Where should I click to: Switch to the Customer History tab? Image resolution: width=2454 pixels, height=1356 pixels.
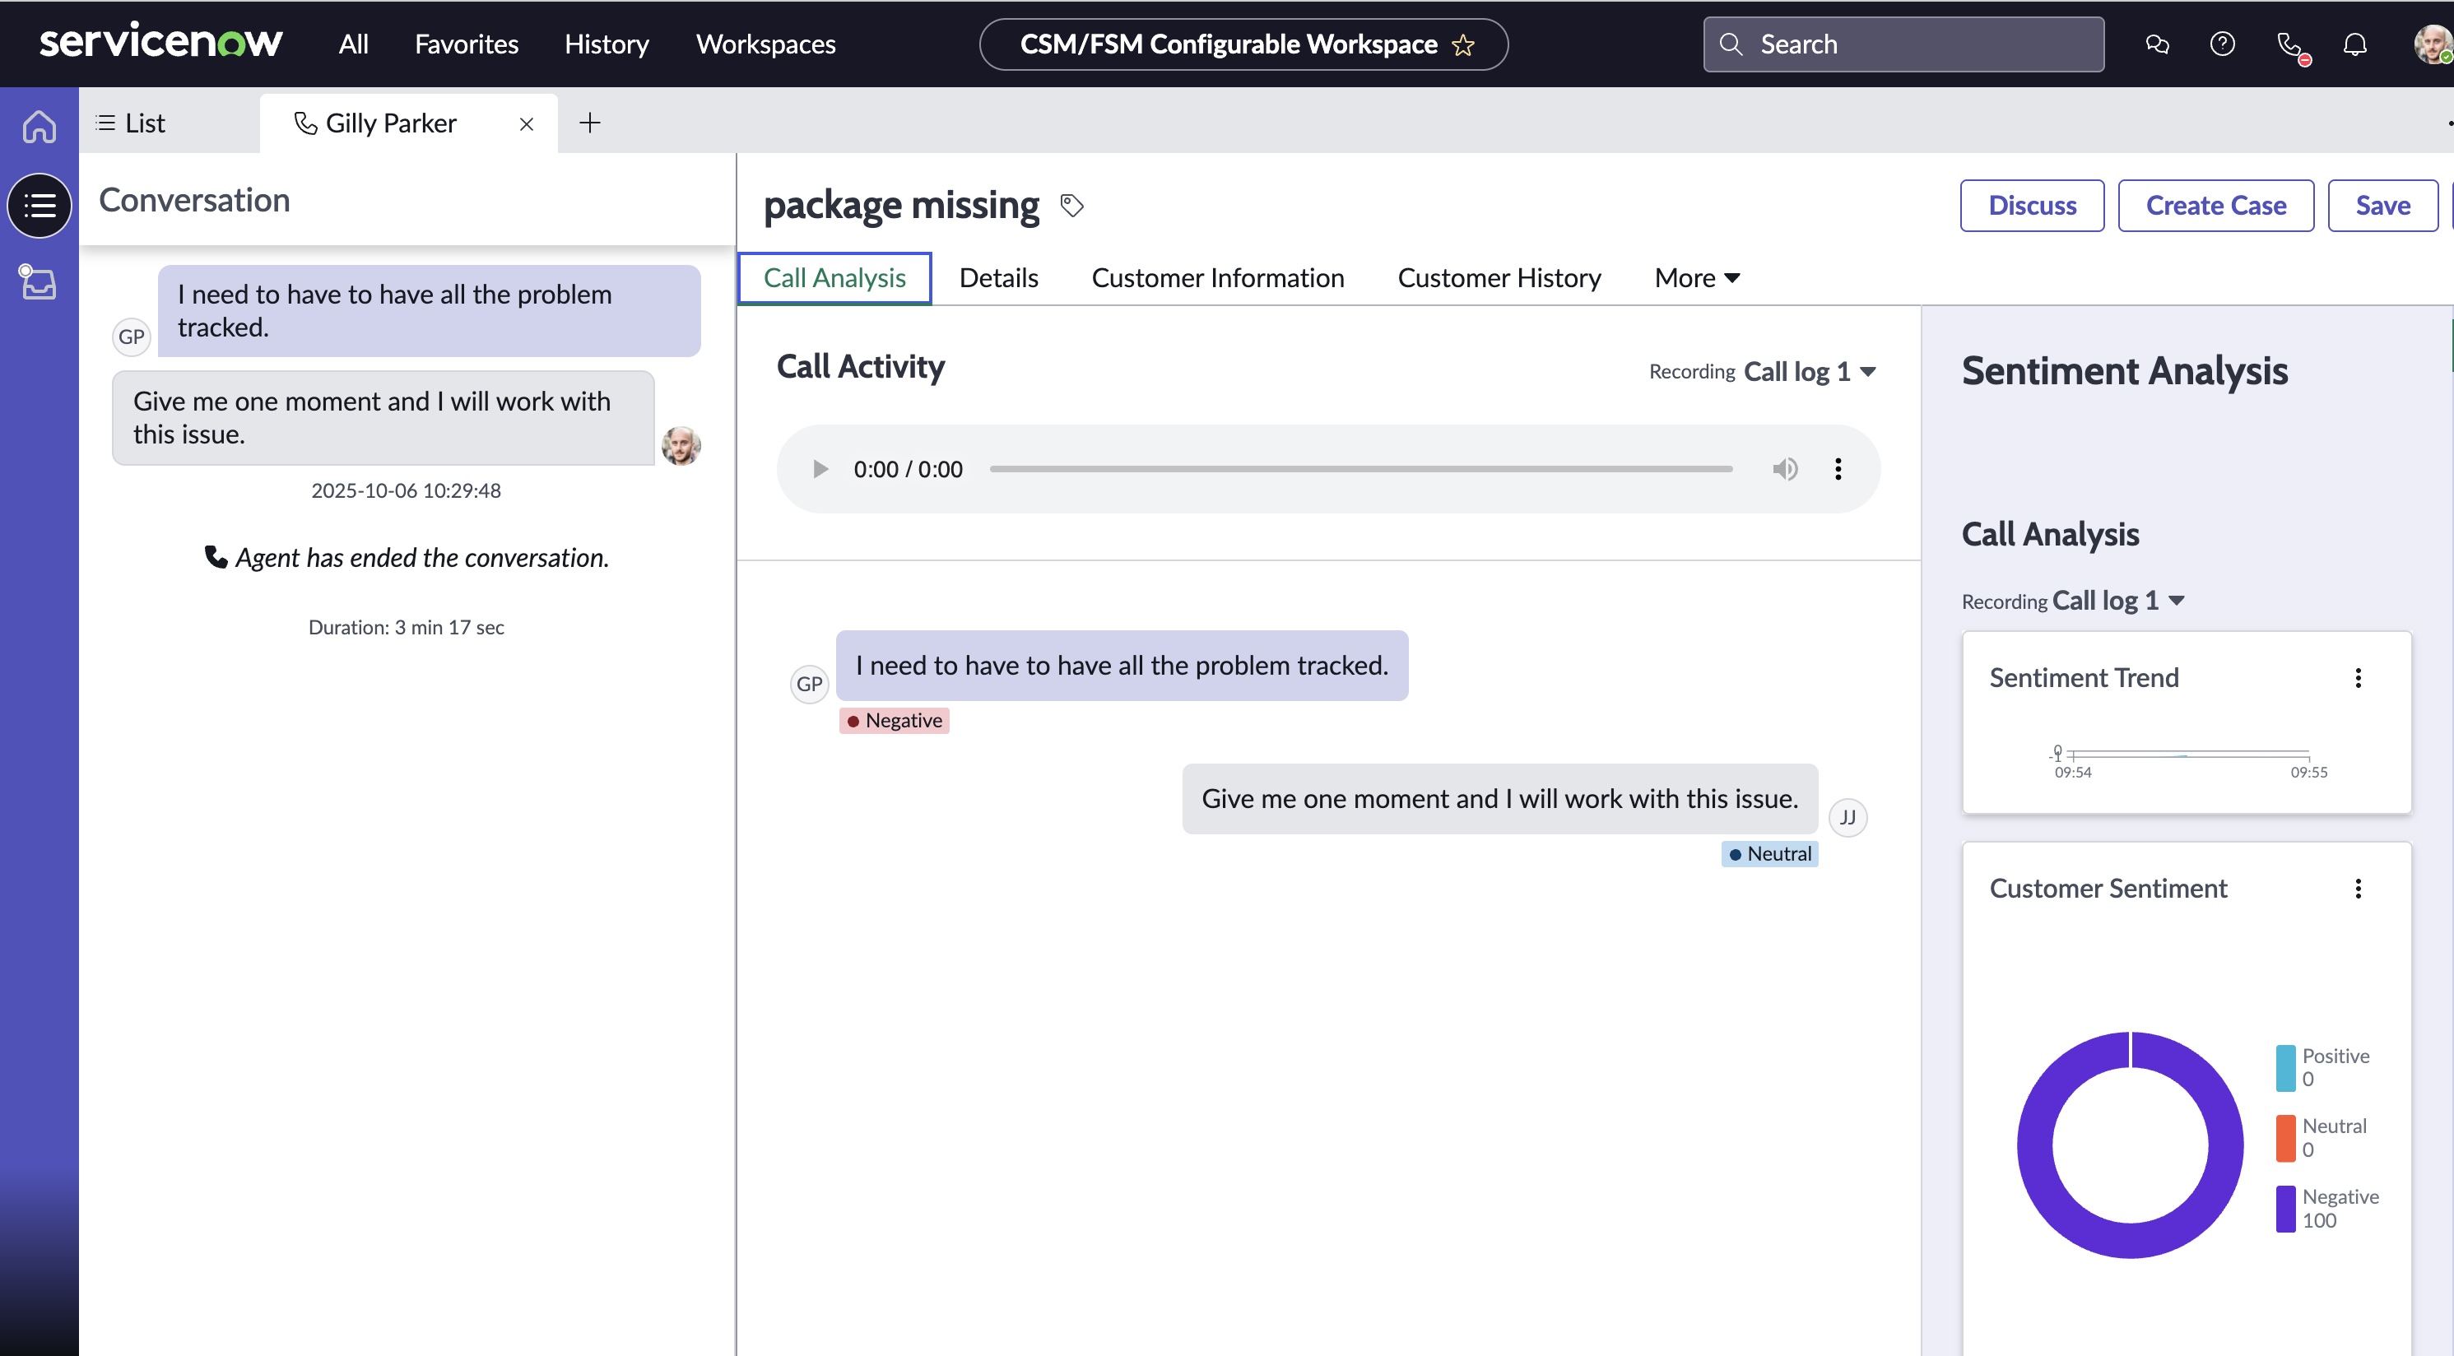[x=1499, y=278]
